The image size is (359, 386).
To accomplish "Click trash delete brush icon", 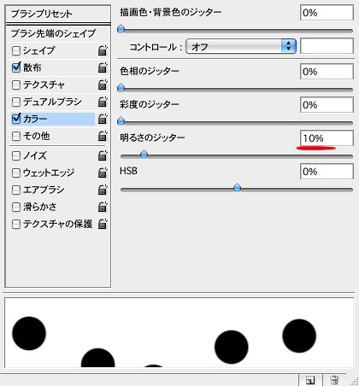I will [334, 380].
